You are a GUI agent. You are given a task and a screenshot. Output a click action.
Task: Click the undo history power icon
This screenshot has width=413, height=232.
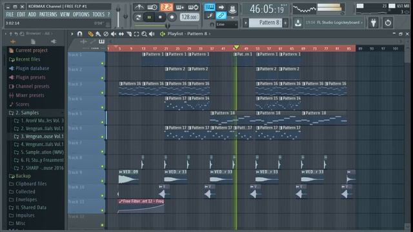388,23
